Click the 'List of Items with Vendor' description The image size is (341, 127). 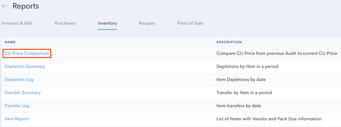(269, 119)
